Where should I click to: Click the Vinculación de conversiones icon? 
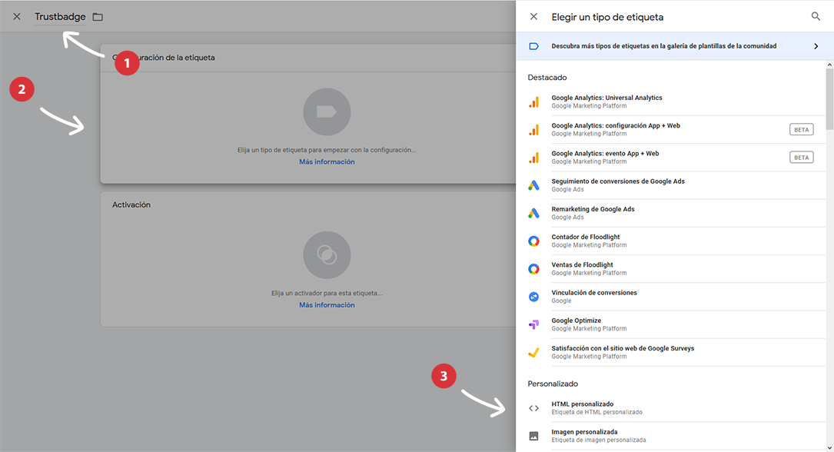click(533, 297)
